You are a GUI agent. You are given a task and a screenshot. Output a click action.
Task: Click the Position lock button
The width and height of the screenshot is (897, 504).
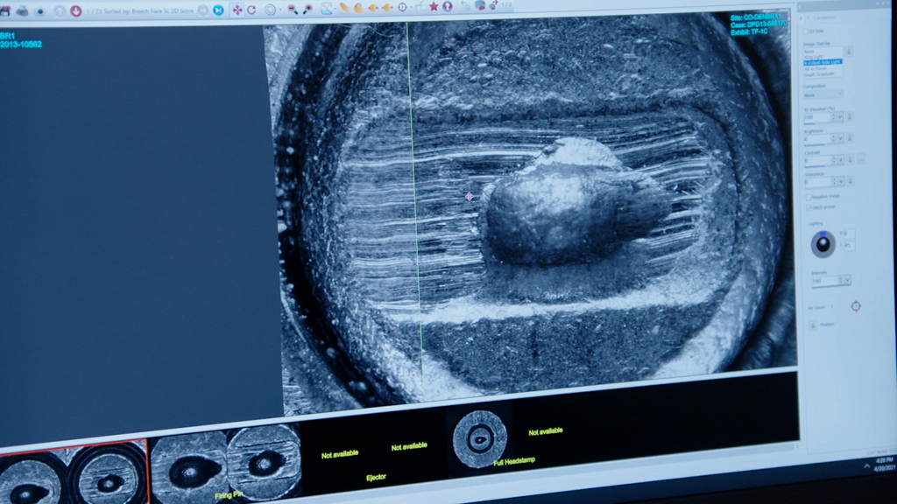click(812, 325)
